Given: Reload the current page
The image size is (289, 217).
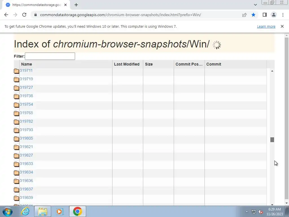Looking at the screenshot, I should tap(24, 15).
